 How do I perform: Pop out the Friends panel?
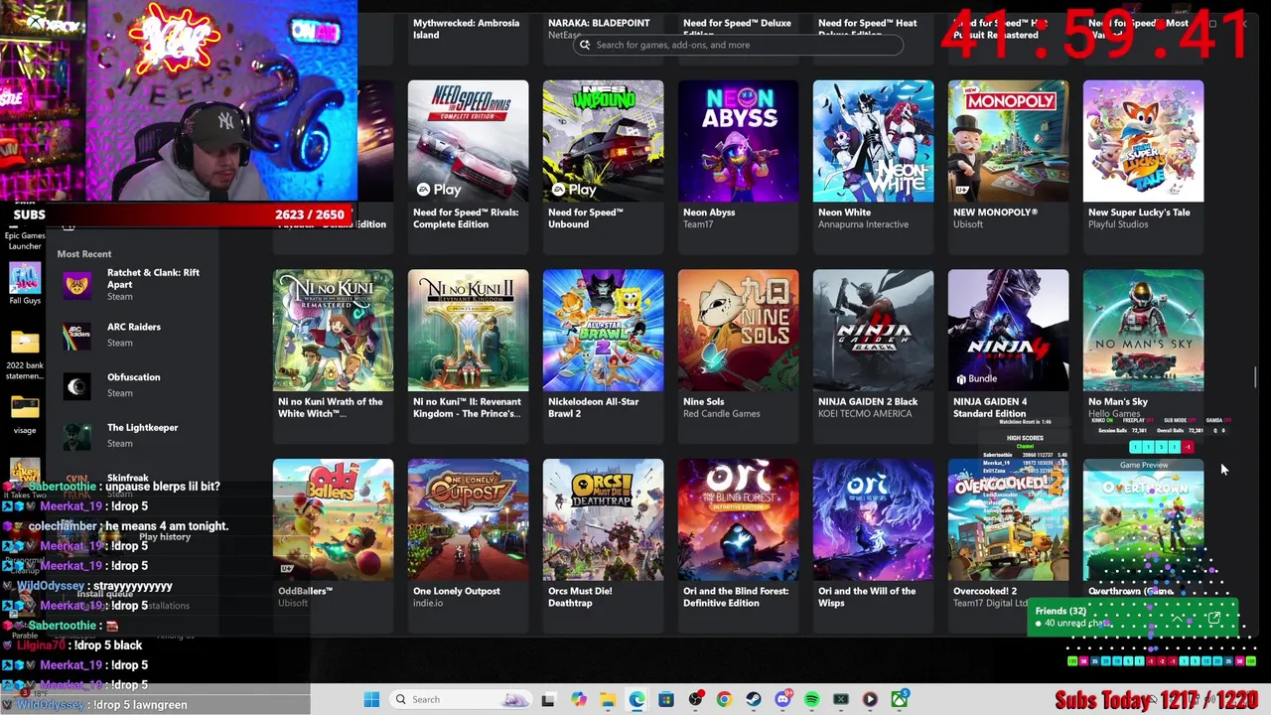pos(1213,620)
